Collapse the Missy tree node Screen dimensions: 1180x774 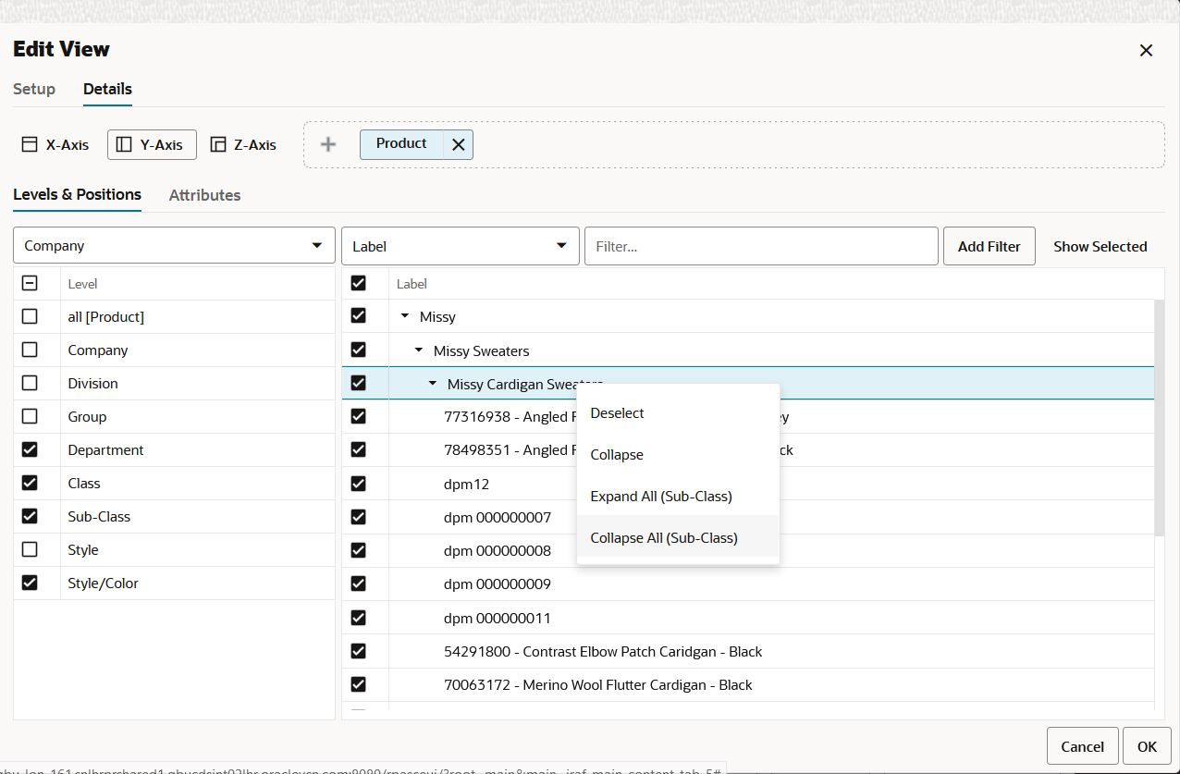click(404, 316)
